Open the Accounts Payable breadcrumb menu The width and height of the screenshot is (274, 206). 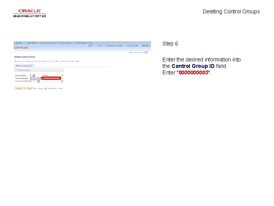coord(48,43)
